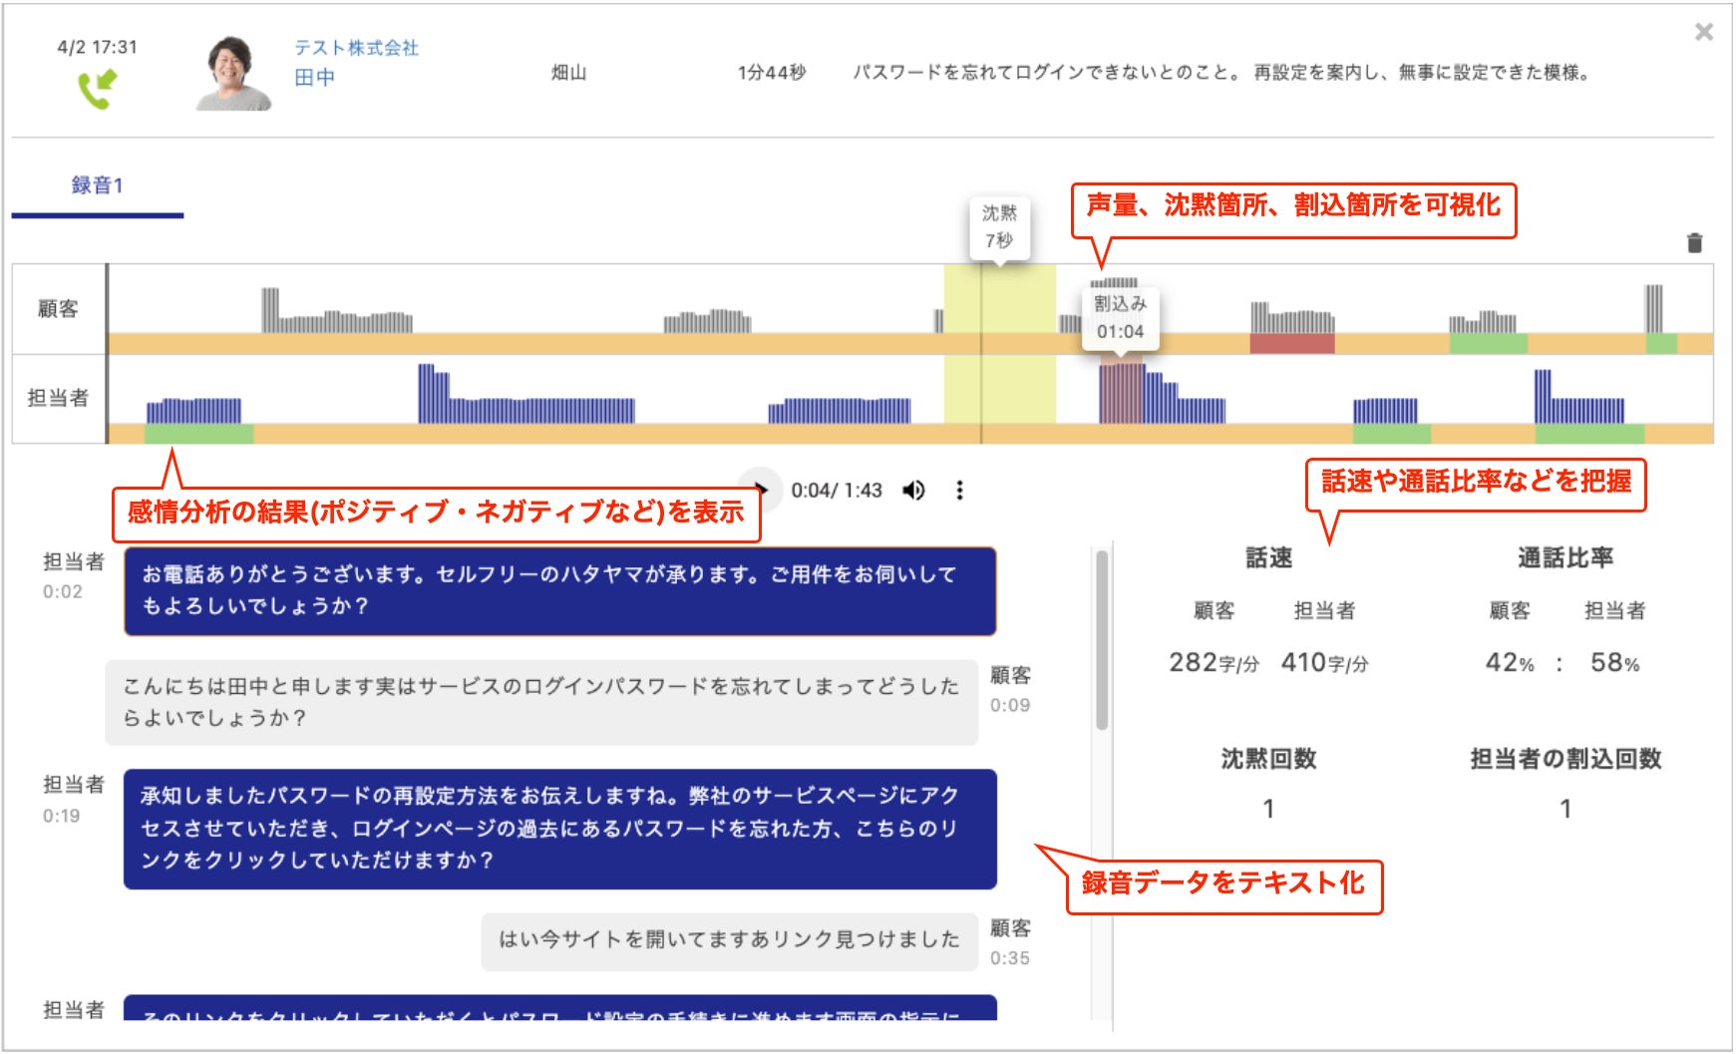
Task: Click the agent talk ratio 58%
Action: pos(1615,663)
